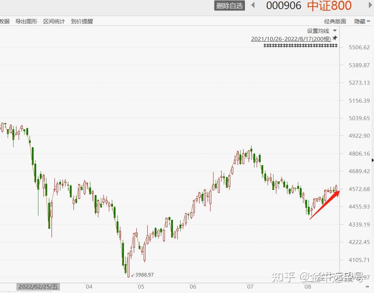Click the date range 2021/10/26-2022/8/17 link

point(291,39)
